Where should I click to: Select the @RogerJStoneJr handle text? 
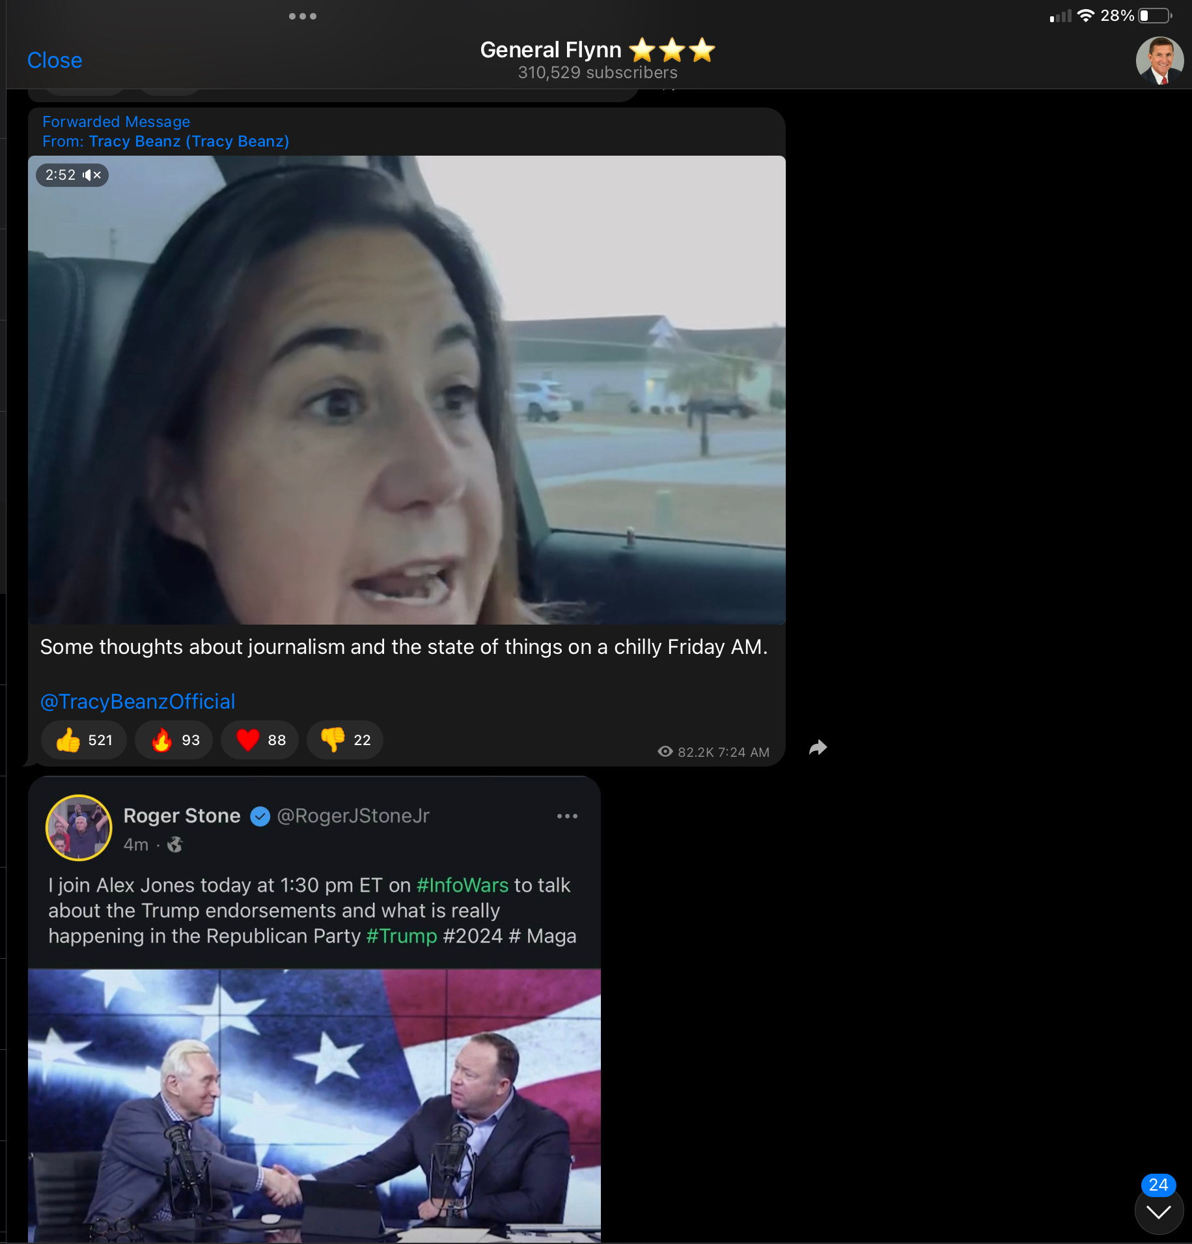tap(353, 816)
